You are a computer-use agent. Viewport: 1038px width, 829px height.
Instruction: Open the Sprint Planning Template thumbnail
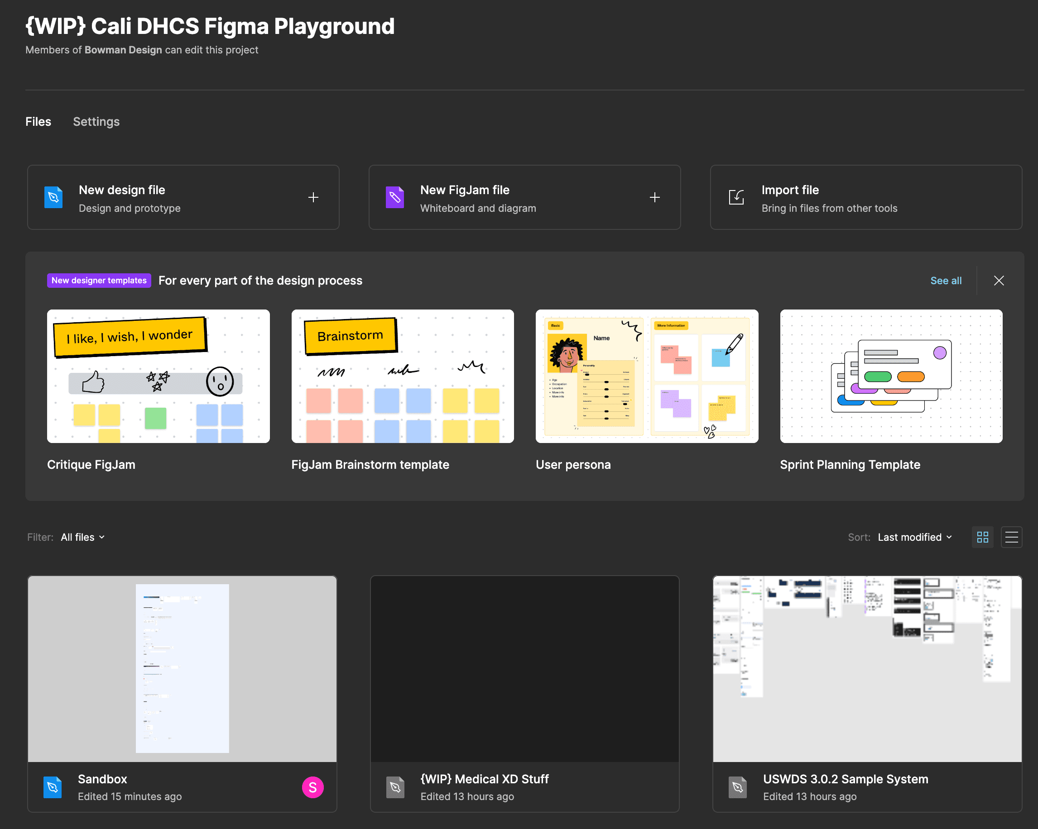(x=891, y=376)
